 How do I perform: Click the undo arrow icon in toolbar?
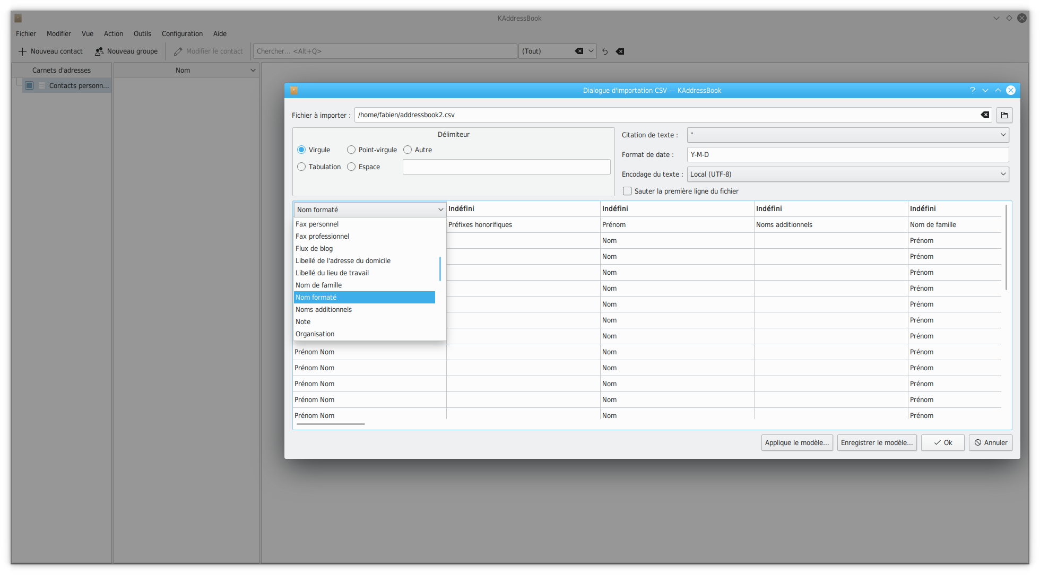click(605, 51)
